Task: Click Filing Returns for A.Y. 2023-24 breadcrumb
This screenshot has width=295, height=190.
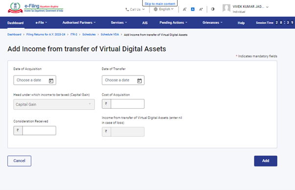Action: point(45,35)
